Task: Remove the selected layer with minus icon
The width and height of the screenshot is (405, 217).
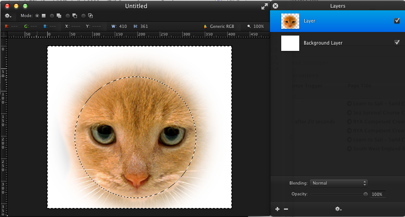Action: [286, 209]
